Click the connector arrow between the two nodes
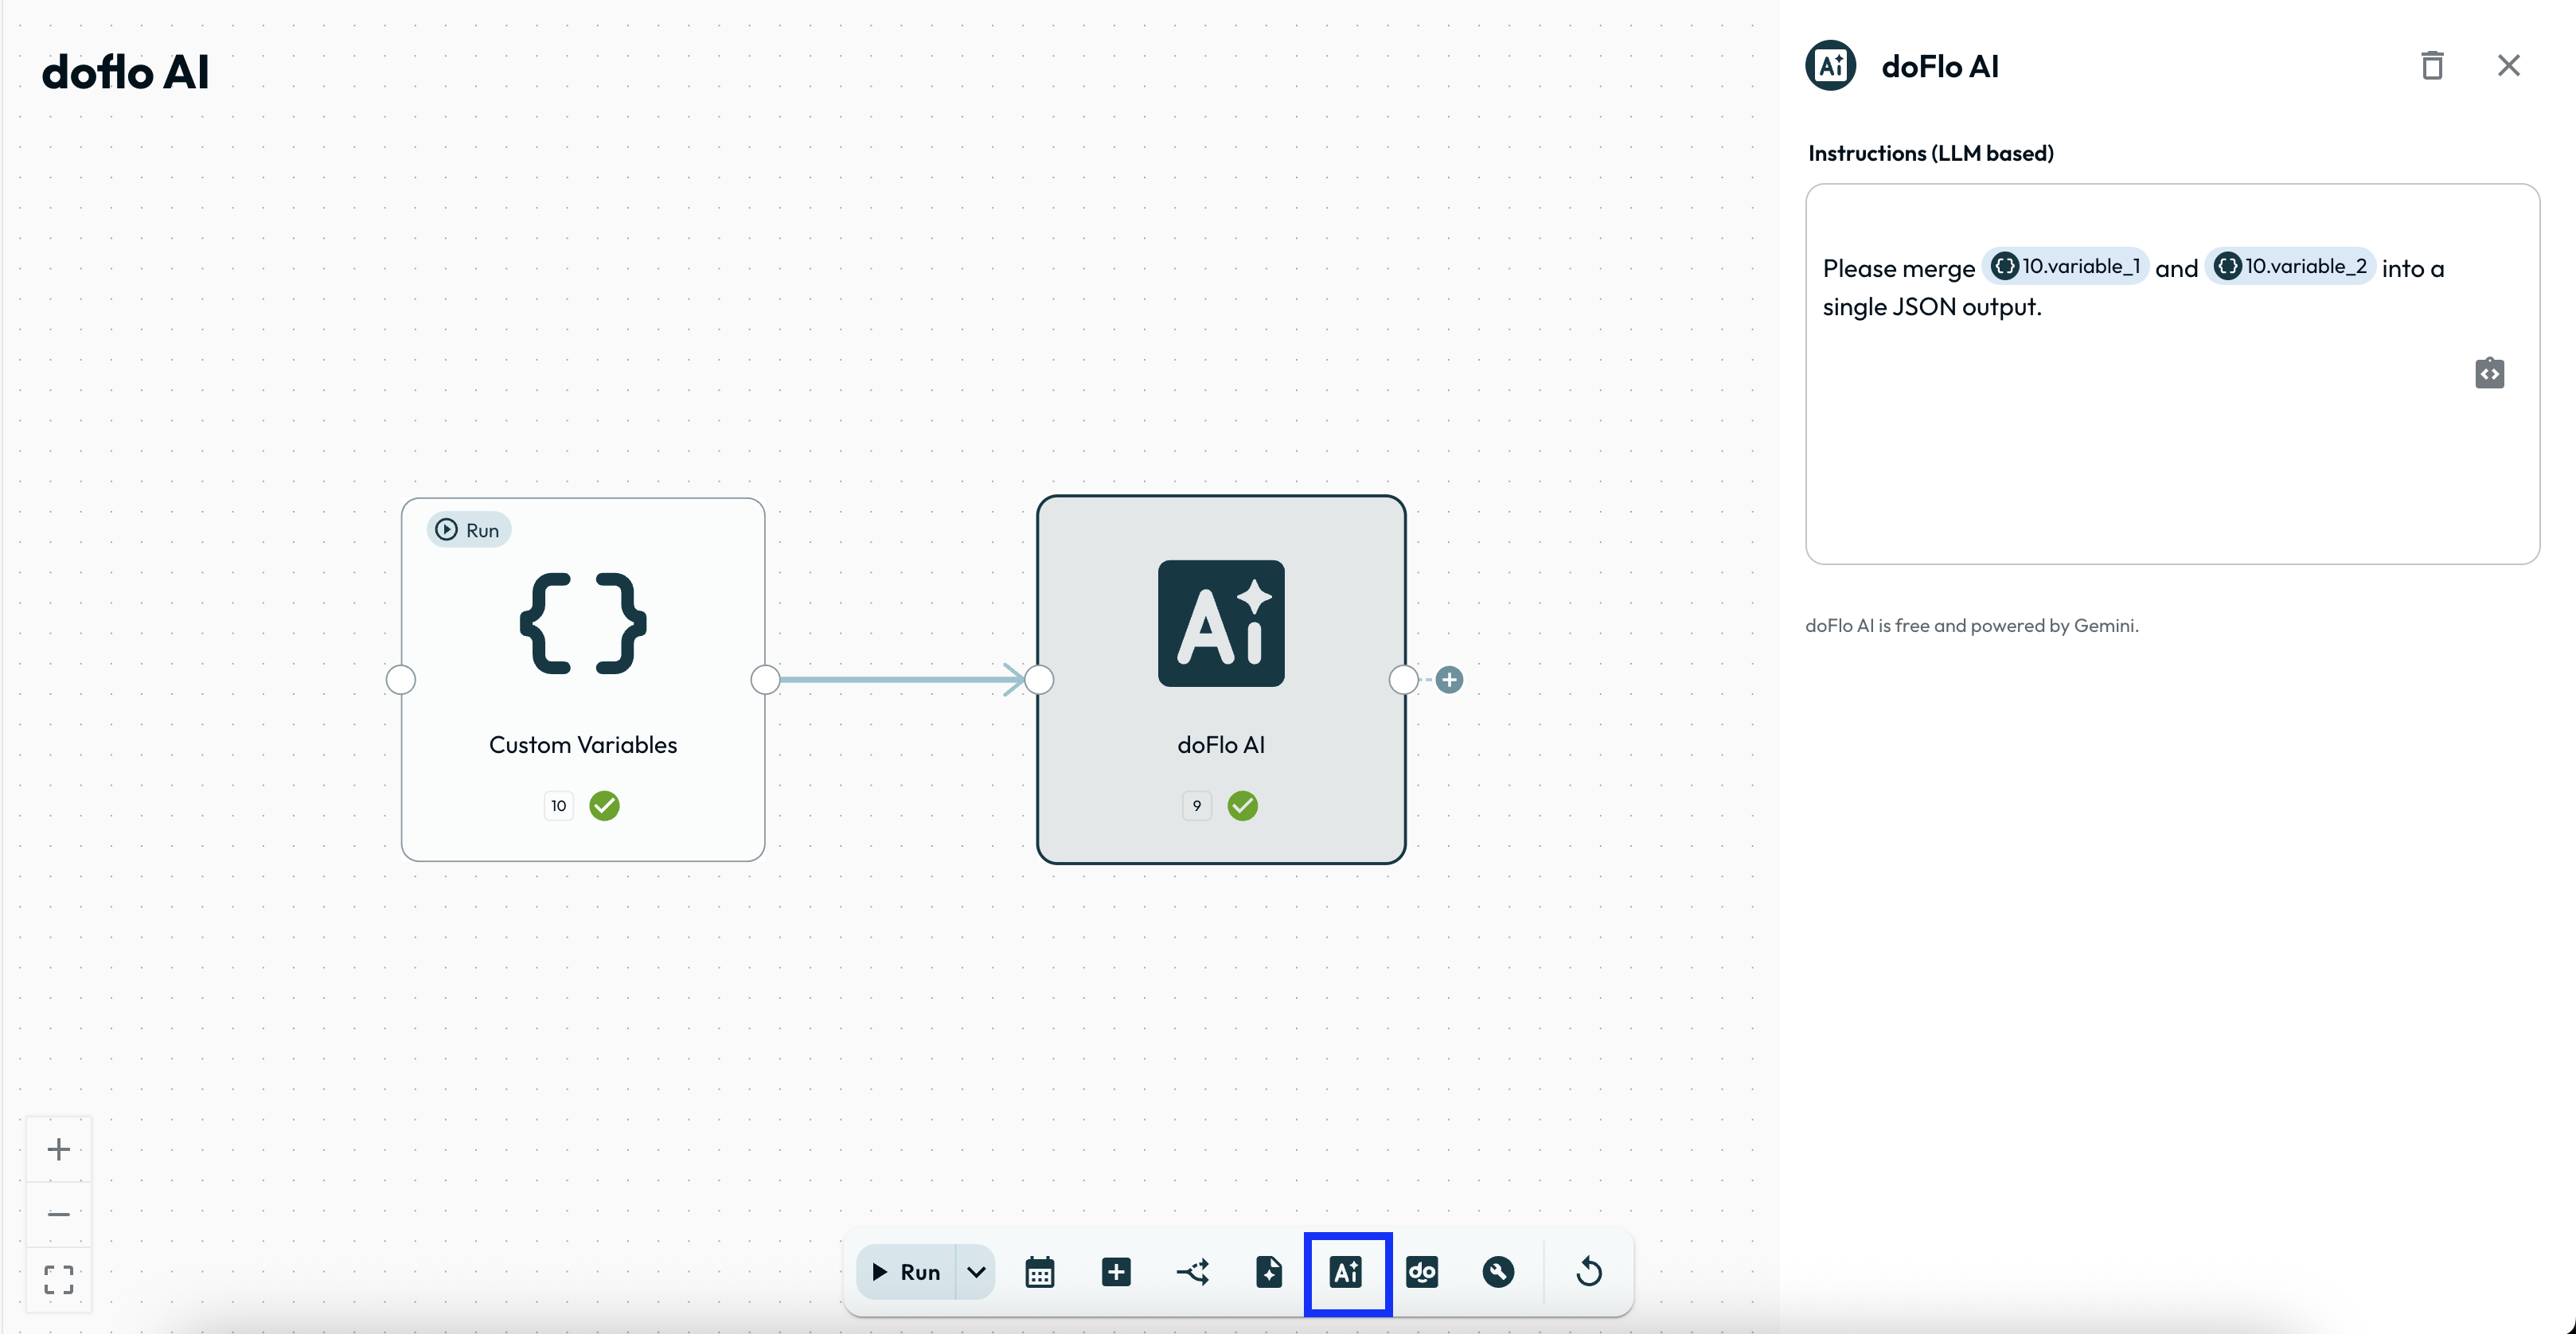 pos(900,680)
